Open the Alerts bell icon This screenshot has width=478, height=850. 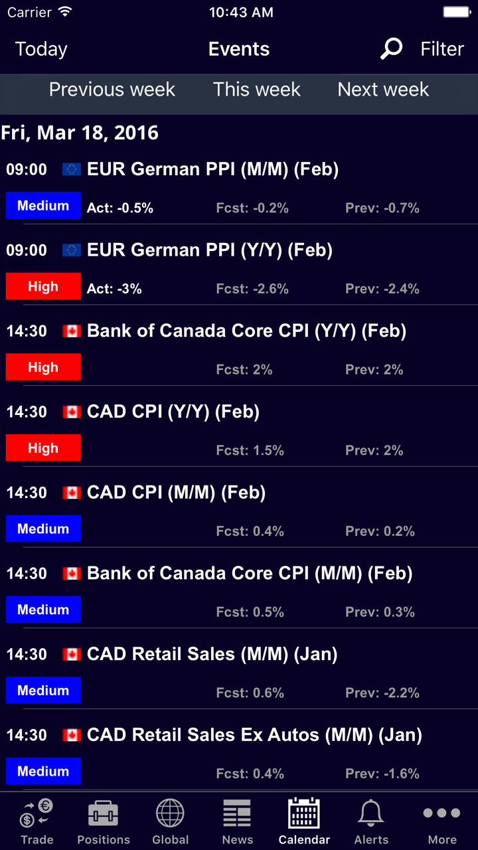(371, 814)
